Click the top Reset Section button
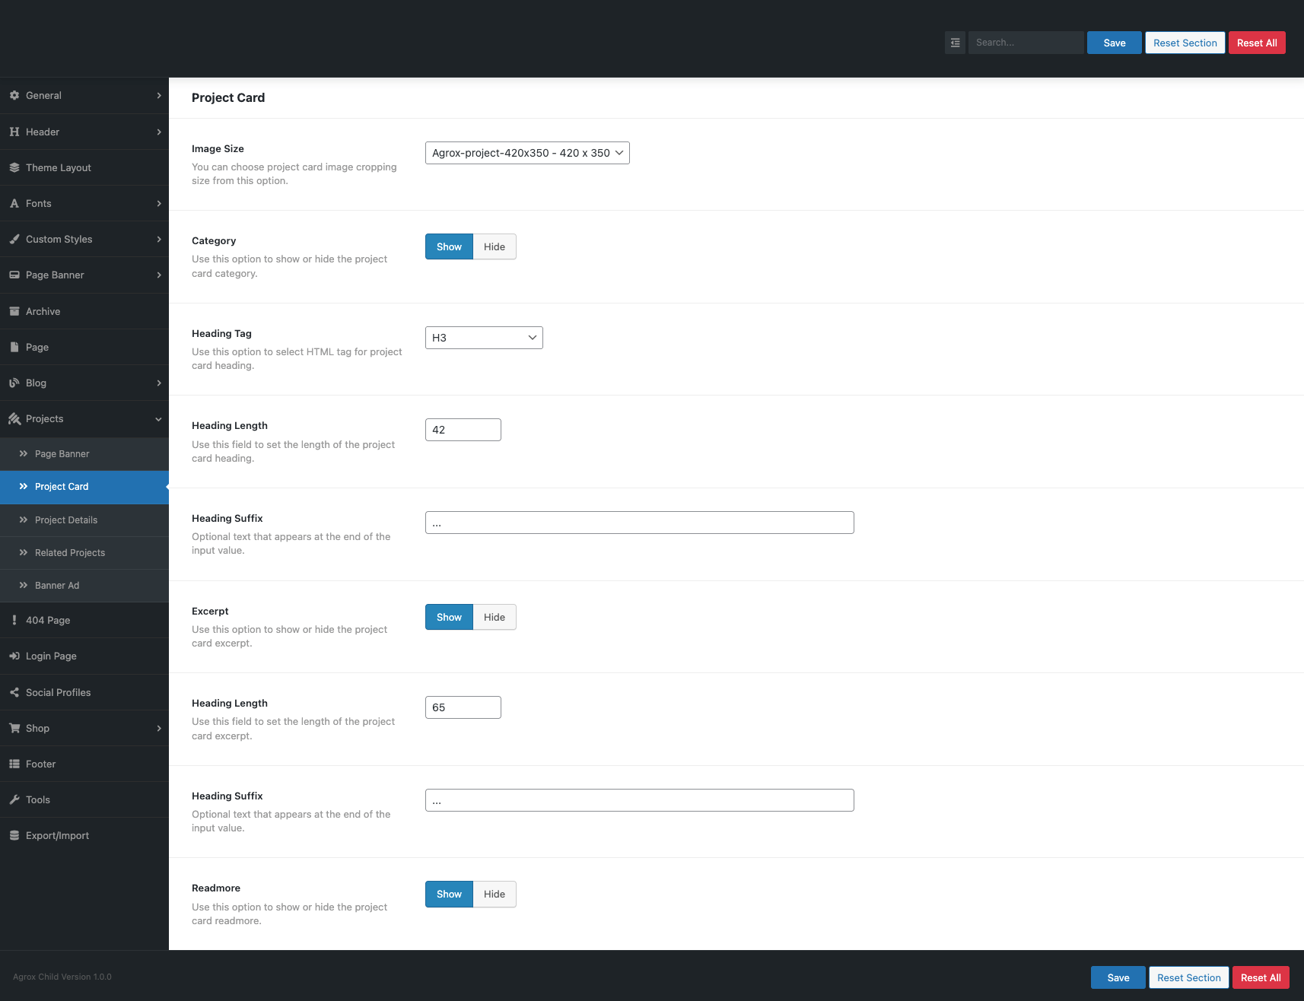Image resolution: width=1304 pixels, height=1001 pixels. 1185,43
